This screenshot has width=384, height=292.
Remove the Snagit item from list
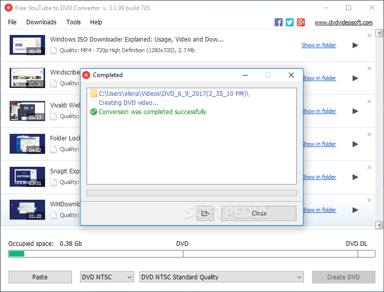tap(369, 167)
